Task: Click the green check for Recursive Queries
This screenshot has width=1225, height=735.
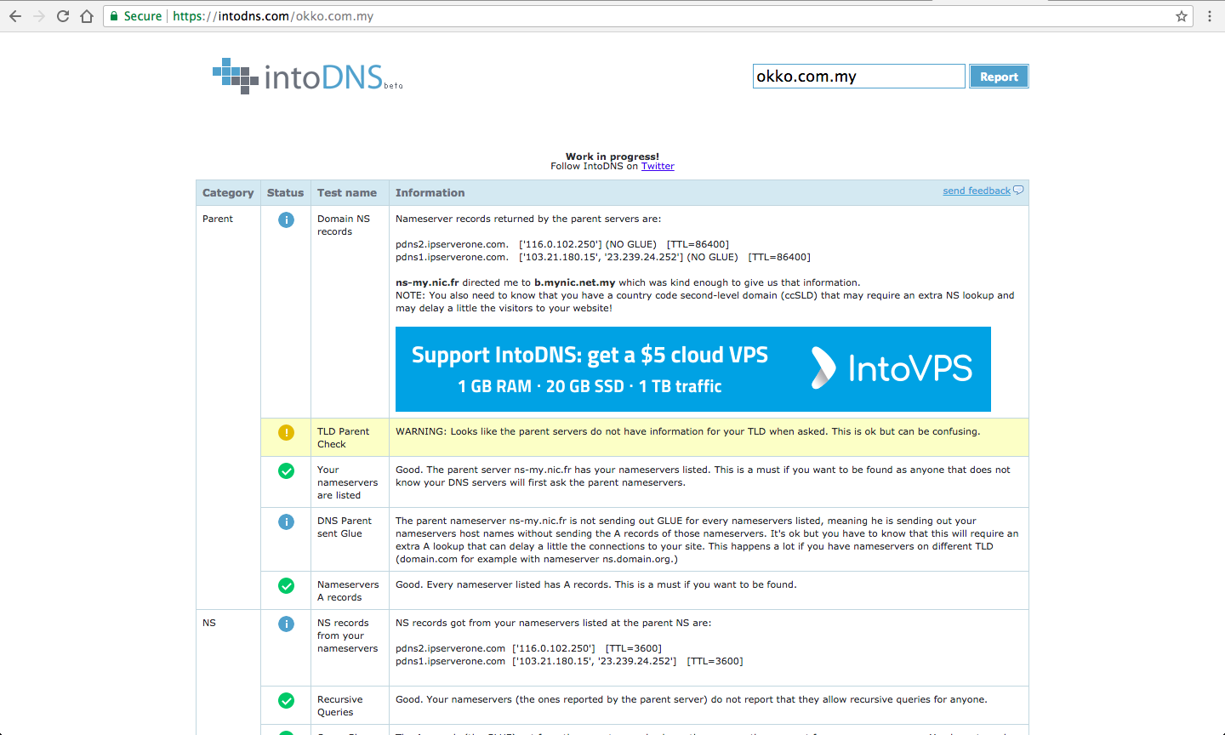Action: point(286,700)
